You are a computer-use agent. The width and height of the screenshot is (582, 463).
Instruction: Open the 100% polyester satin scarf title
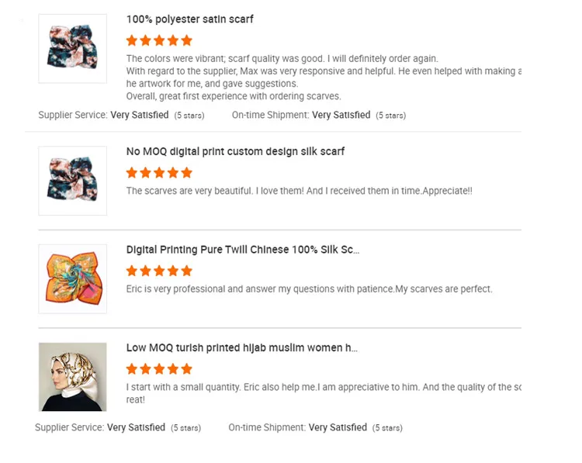pyautogui.click(x=190, y=19)
